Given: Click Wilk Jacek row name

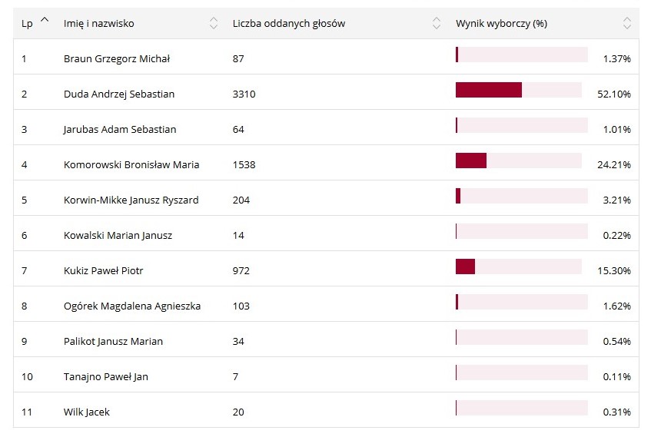Looking at the screenshot, I should (x=87, y=412).
